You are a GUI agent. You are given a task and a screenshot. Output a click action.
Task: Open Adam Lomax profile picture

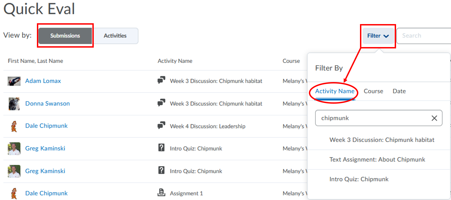click(x=14, y=81)
